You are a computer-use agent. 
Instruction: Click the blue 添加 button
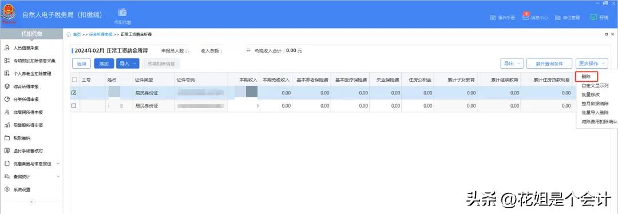104,63
